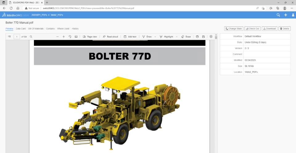Go back in the browser

pyautogui.click(x=4, y=8)
